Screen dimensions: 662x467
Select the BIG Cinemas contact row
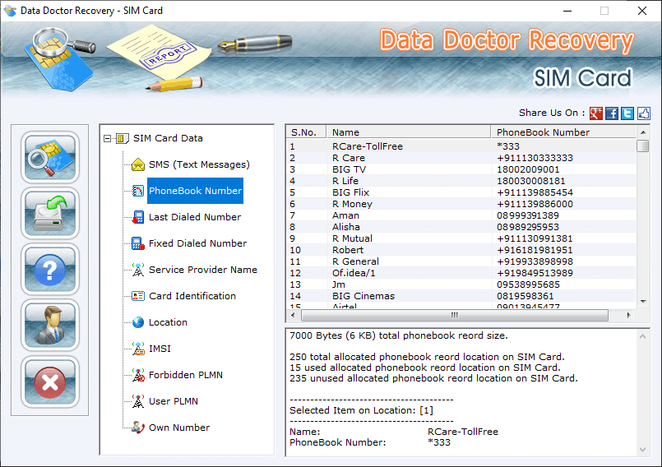click(461, 297)
